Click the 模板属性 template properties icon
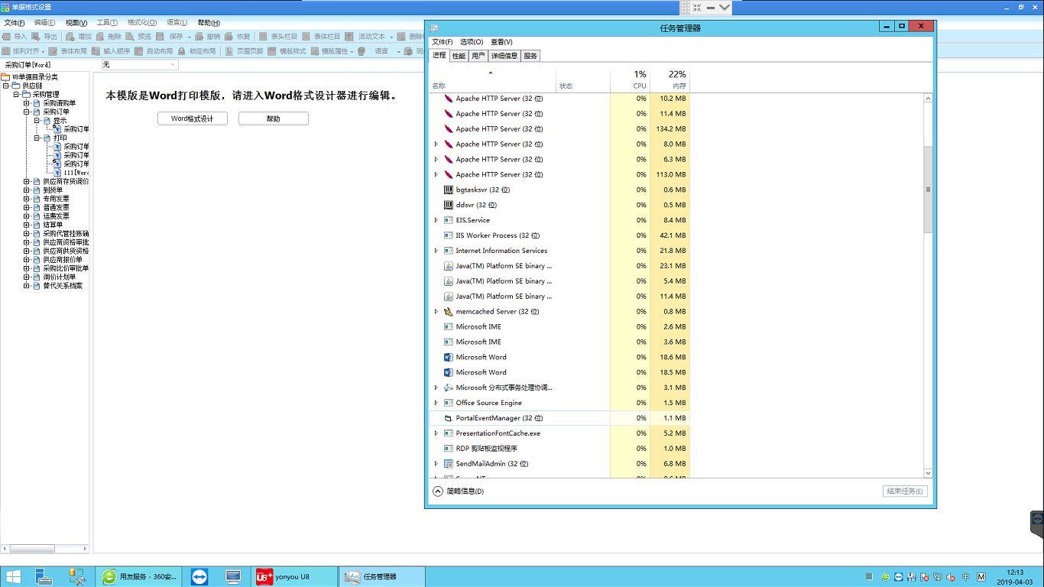The width and height of the screenshot is (1044, 587). point(315,51)
